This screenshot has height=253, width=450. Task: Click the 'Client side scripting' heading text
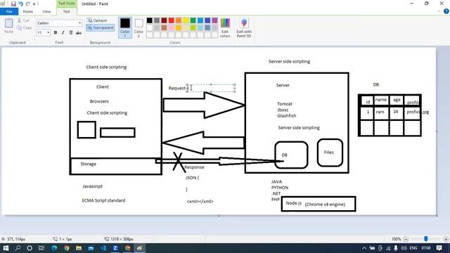pyautogui.click(x=106, y=67)
